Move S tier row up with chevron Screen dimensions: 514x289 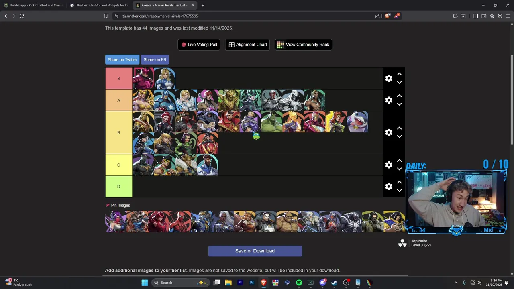point(399,74)
